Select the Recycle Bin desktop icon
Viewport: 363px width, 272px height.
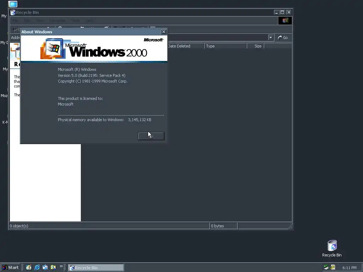332,248
